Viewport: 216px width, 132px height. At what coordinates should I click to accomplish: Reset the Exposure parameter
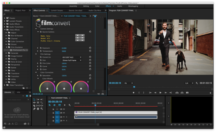[x=90, y=48]
